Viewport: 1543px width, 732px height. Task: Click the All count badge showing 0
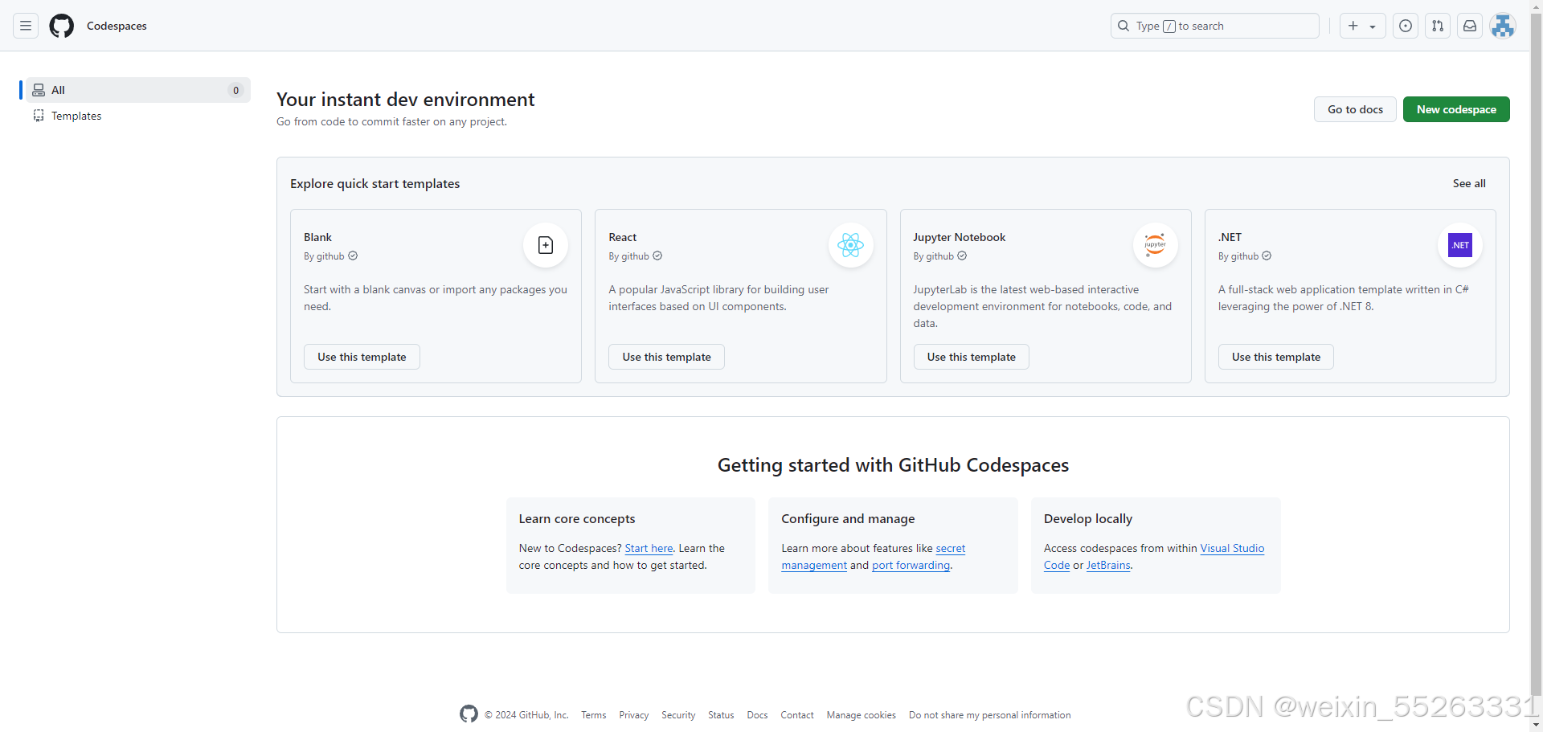235,90
